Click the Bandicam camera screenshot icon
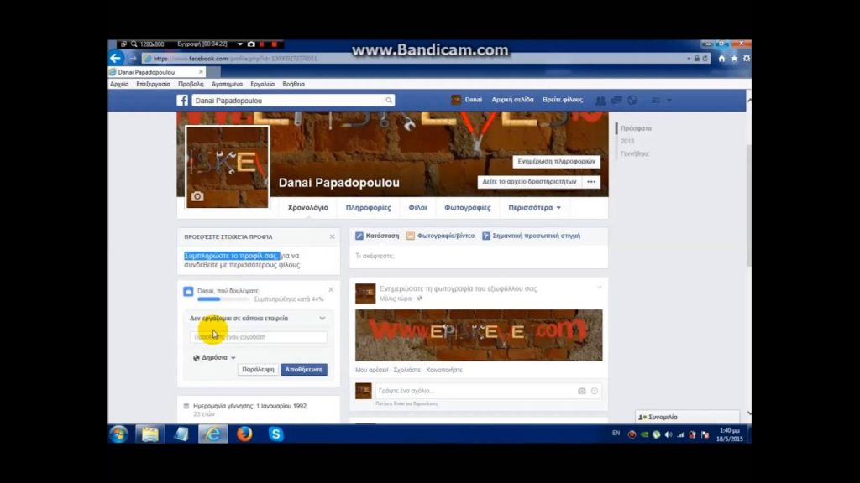The width and height of the screenshot is (860, 483). coord(251,44)
